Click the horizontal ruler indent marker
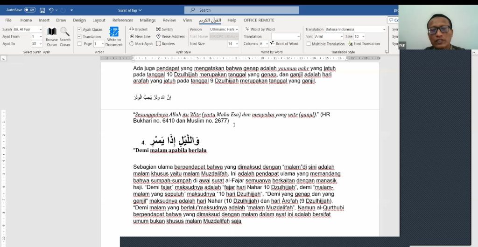Image resolution: width=478 pixels, height=247 pixels. pyautogui.click(x=133, y=58)
